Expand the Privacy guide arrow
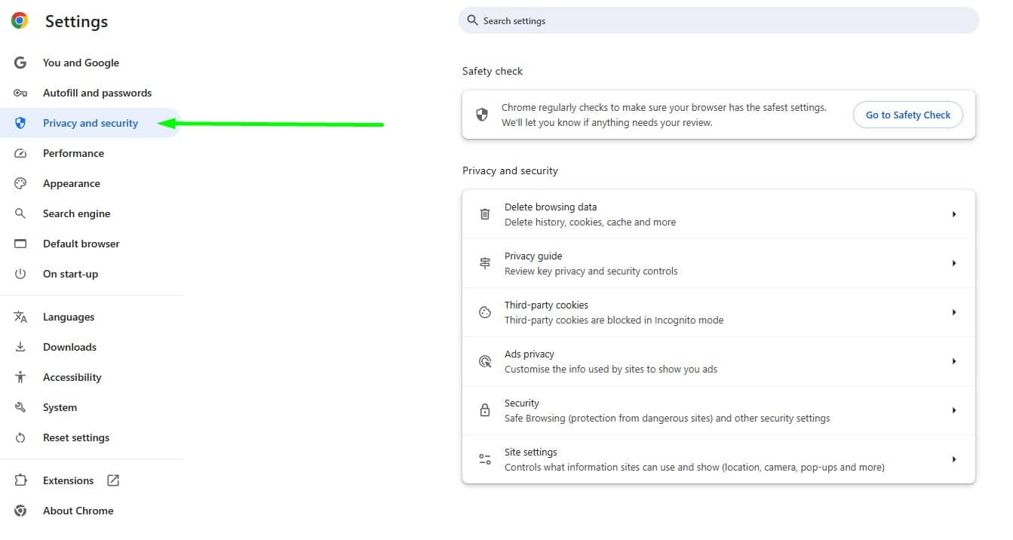 954,263
